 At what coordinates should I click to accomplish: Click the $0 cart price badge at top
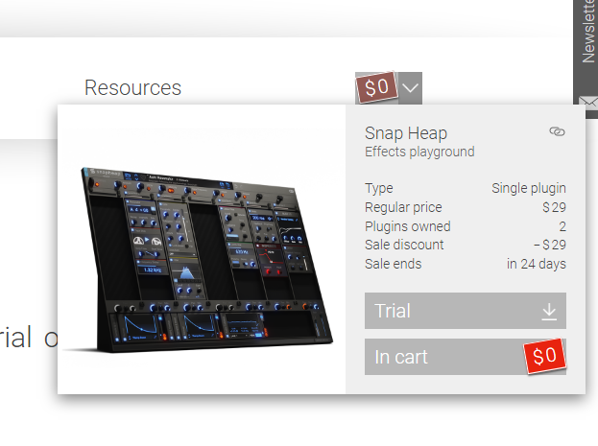[x=377, y=87]
